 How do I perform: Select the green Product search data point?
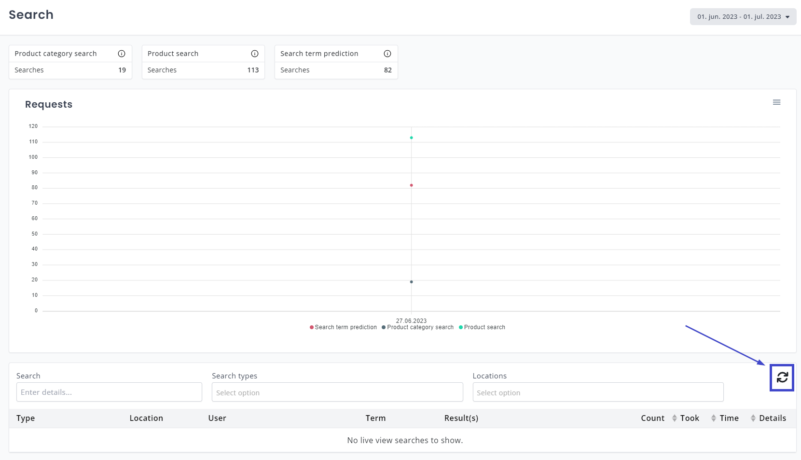[x=411, y=138]
